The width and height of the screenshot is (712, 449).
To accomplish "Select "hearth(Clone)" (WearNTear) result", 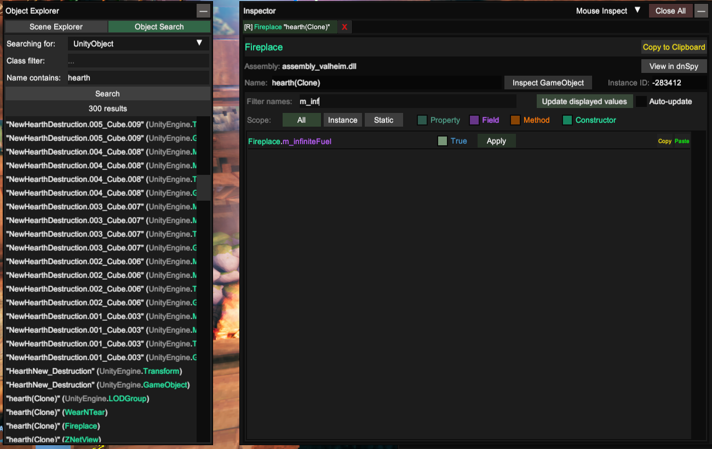I will point(56,412).
